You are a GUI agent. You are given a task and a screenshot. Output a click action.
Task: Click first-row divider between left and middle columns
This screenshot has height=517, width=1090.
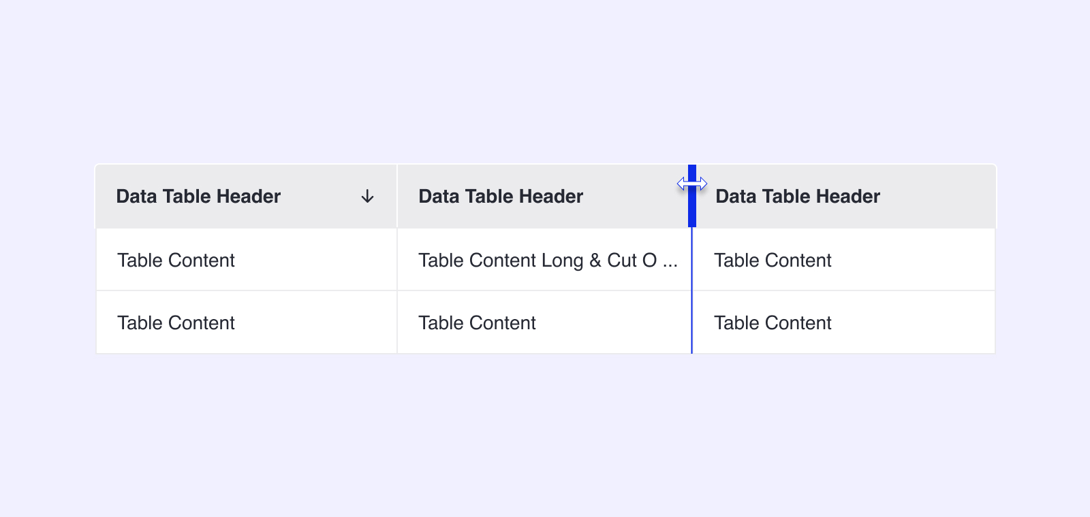click(397, 259)
